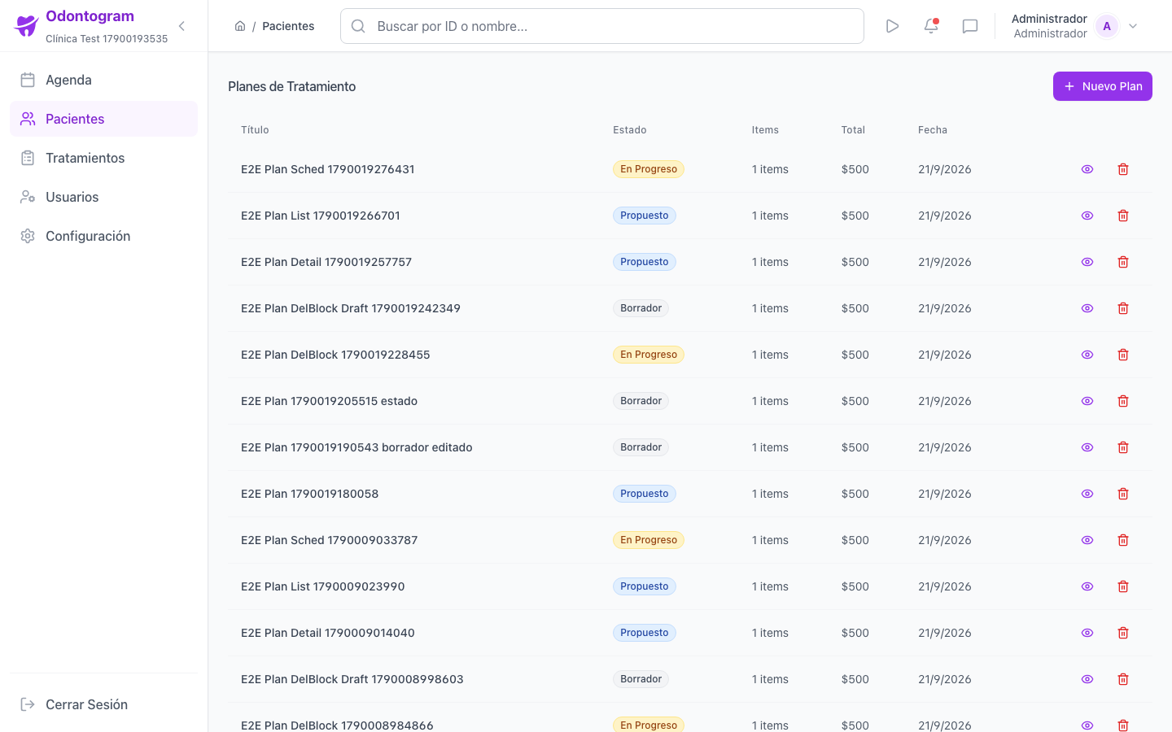The width and height of the screenshot is (1172, 732).
Task: View E2E Plan Sched 1790019276431 via eye icon
Action: coord(1087,169)
